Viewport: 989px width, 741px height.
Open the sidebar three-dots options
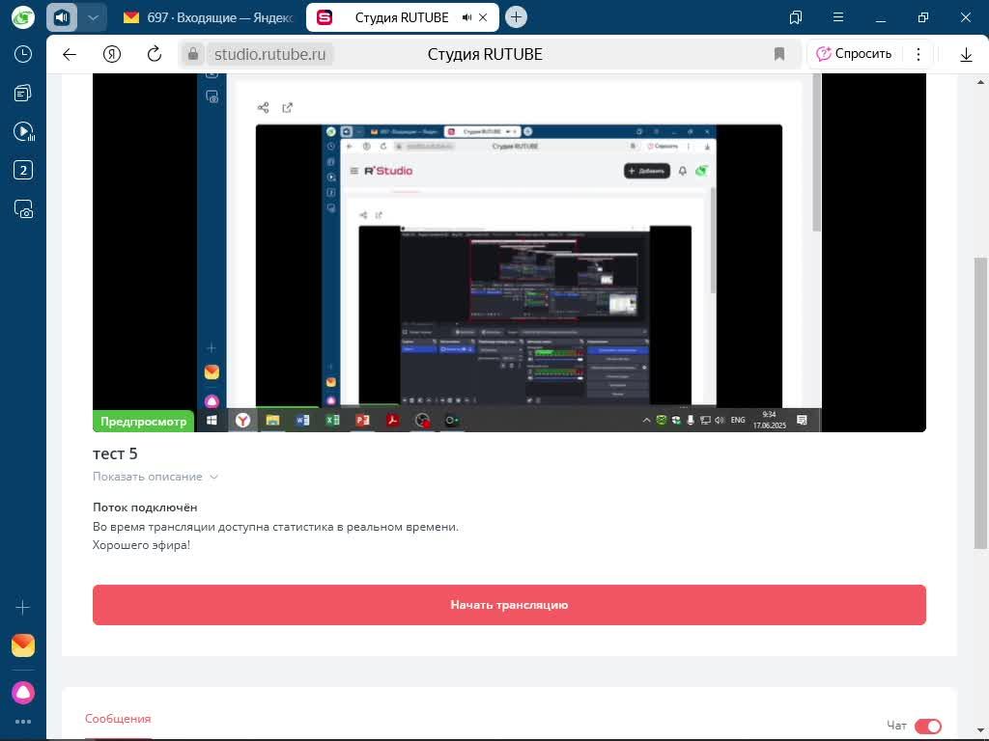pyautogui.click(x=23, y=722)
